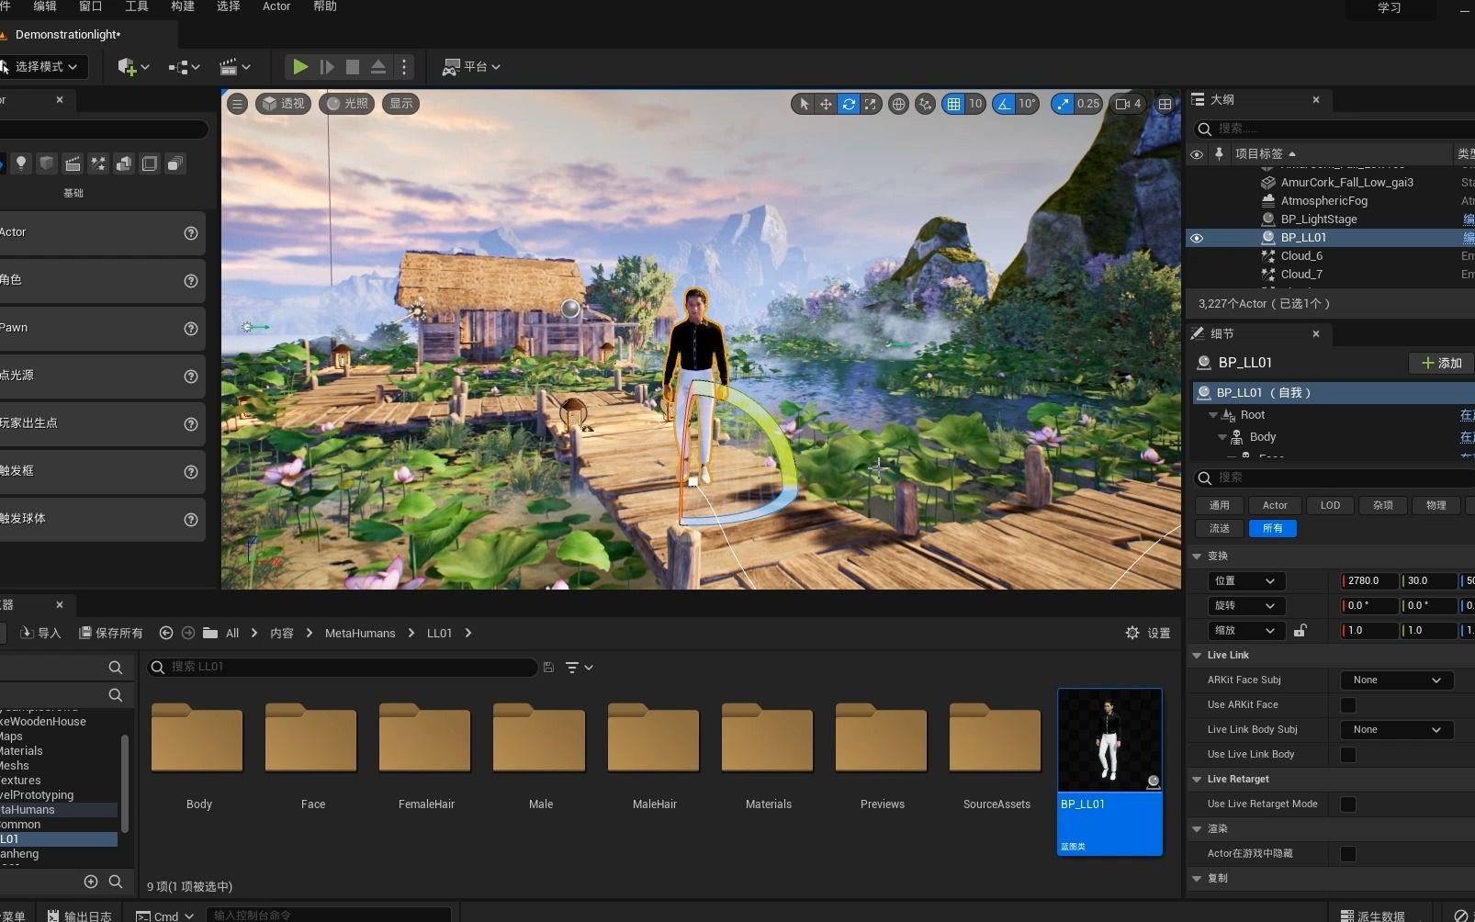Click 保存所有 save all button

(111, 634)
